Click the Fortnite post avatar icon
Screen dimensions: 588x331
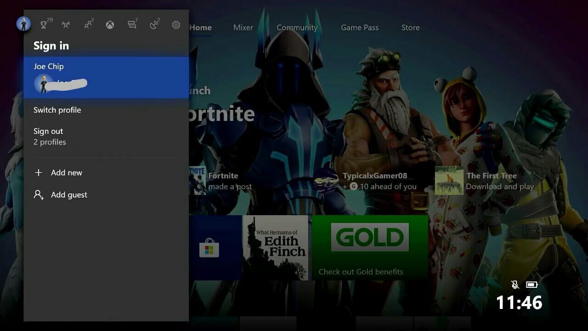[x=198, y=181]
